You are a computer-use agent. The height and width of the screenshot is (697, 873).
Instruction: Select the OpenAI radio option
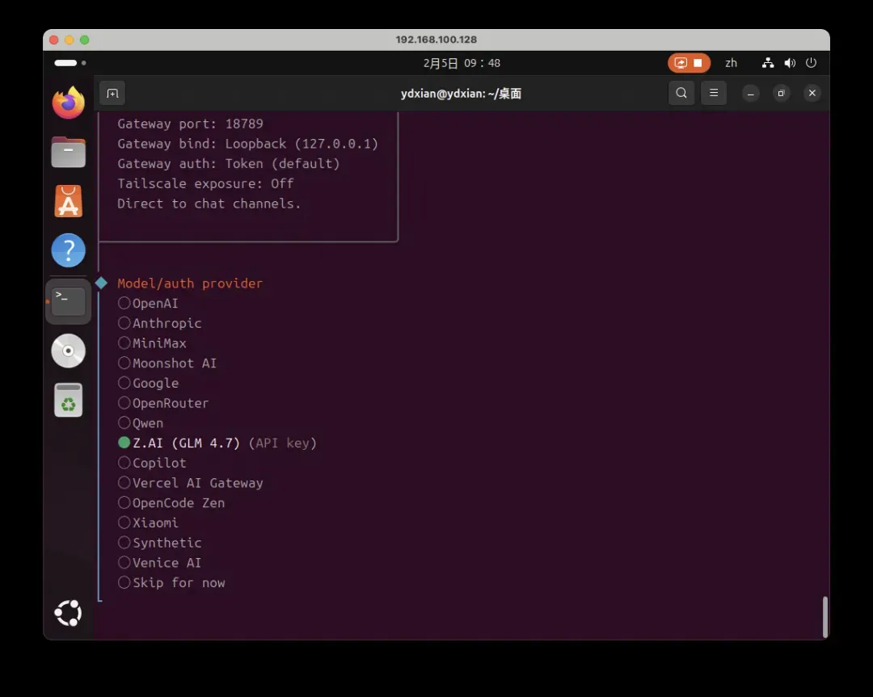click(124, 303)
